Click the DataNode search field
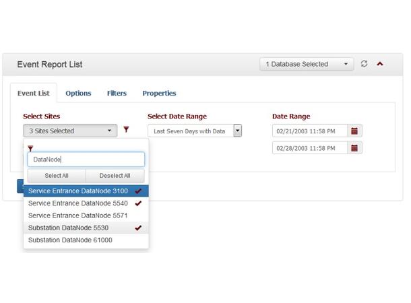The height and width of the screenshot is (303, 411). click(x=86, y=160)
